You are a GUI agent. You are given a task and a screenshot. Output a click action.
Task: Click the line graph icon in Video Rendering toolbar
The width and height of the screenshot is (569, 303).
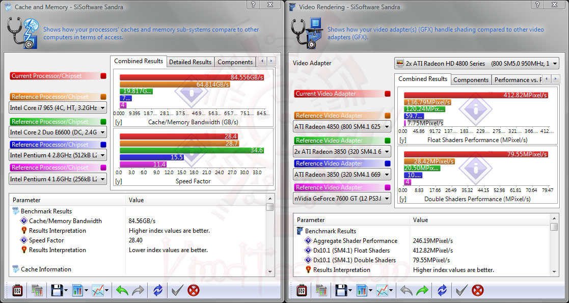[x=383, y=290]
